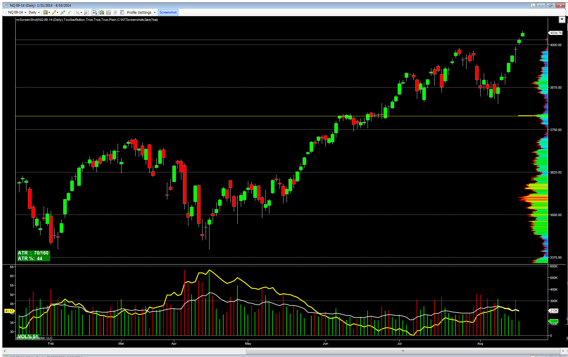Image resolution: width=568 pixels, height=357 pixels.
Task: Click the 600K volume axis label
Action: point(554,266)
